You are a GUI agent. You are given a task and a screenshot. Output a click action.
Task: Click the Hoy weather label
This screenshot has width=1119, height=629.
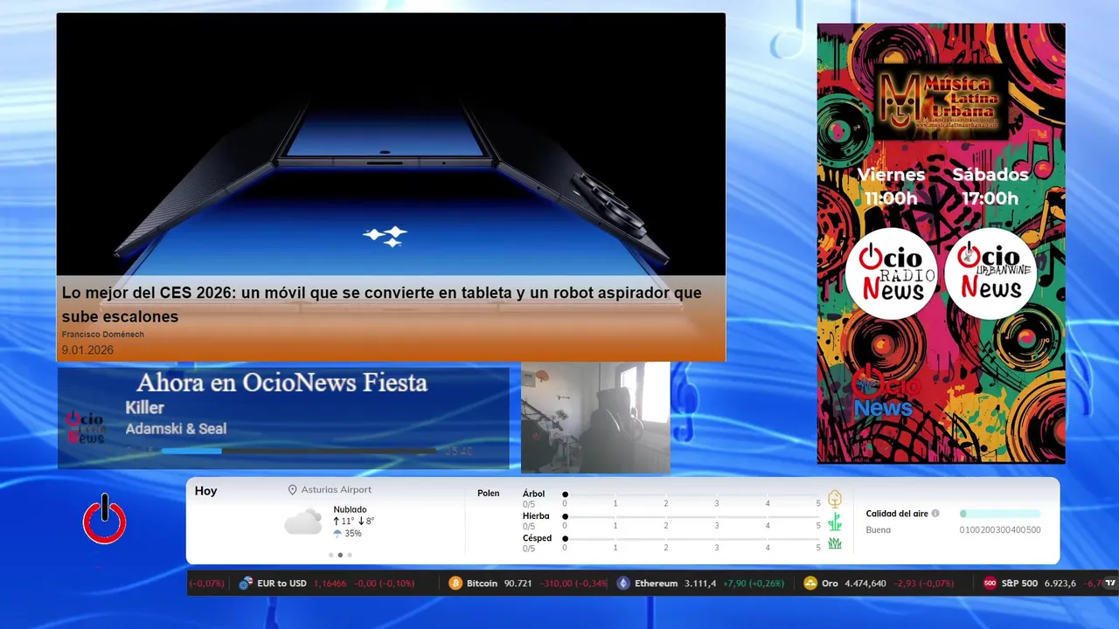click(205, 491)
